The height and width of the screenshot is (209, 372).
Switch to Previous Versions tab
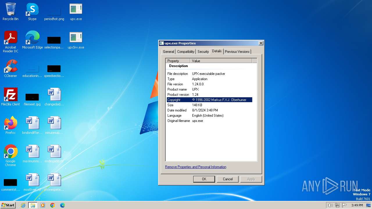click(x=237, y=52)
